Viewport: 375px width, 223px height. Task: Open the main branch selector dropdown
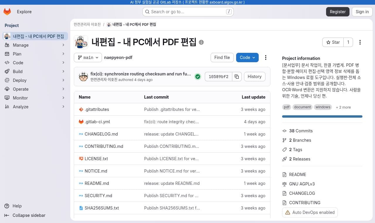(88, 58)
